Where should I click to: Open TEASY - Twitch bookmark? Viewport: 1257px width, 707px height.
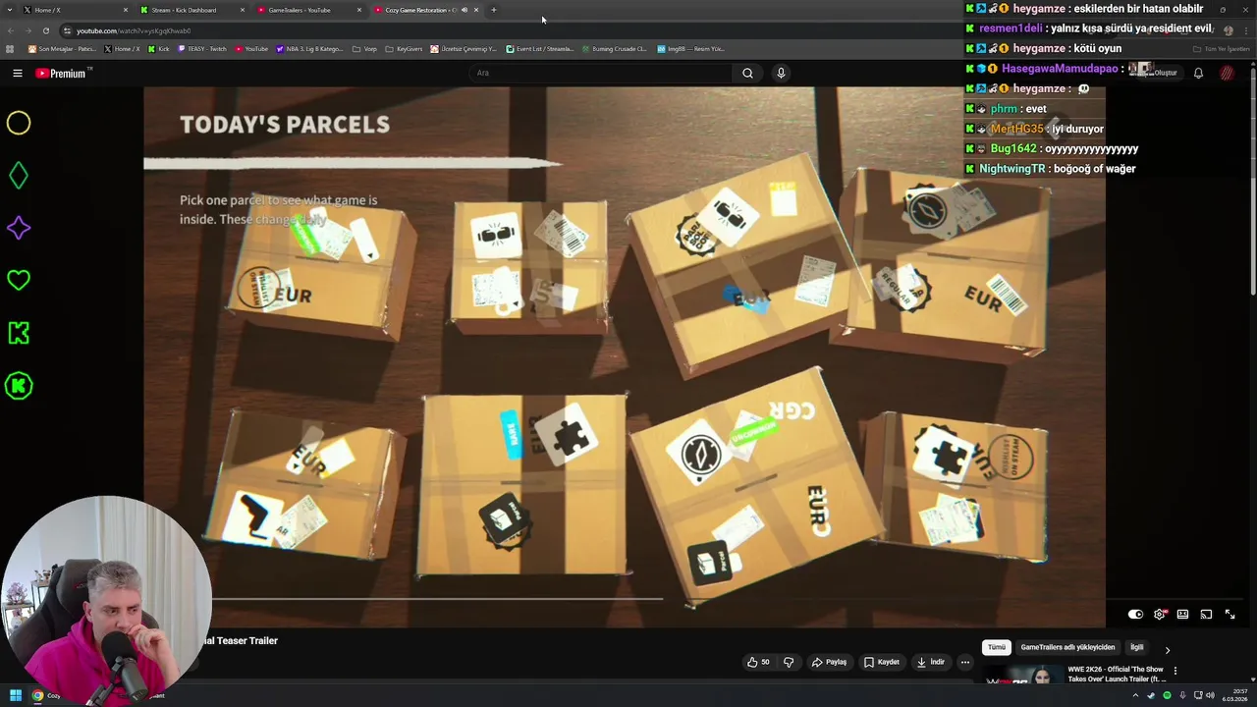pyautogui.click(x=202, y=49)
